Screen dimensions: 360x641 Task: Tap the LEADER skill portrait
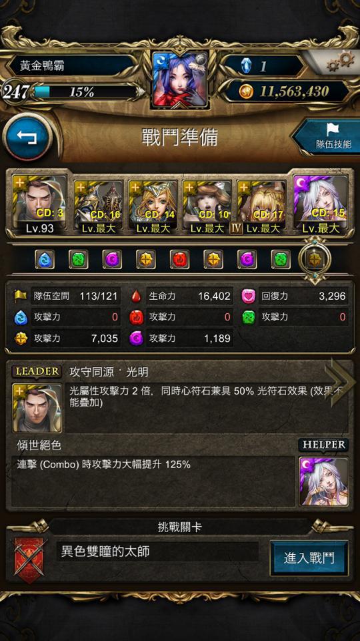point(37,408)
